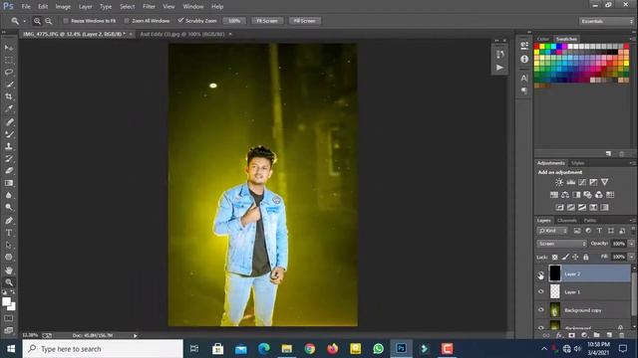Switch to the Styles tab
This screenshot has width=638, height=358.
click(x=578, y=163)
